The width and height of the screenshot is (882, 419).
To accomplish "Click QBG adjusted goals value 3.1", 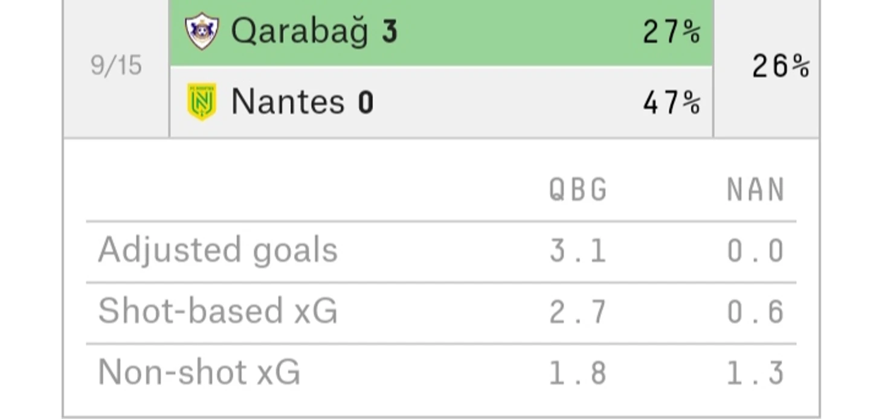I will point(578,251).
